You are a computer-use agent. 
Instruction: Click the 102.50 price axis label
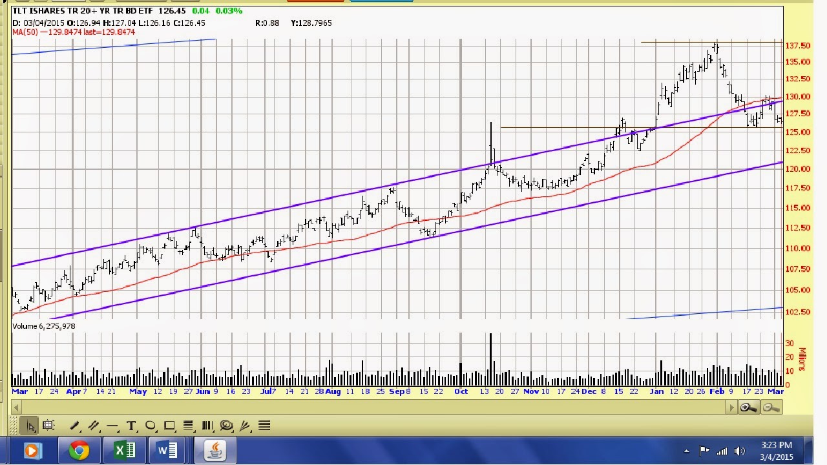click(x=798, y=312)
